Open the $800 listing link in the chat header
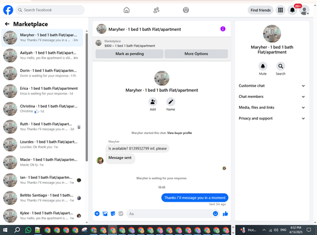The height and width of the screenshot is (235, 317). tap(129, 45)
